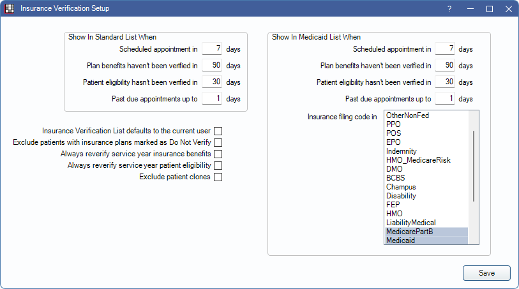Viewport: 519px width, 289px height.
Task: Edit Medicaid List past due appointments field
Action: [444, 98]
